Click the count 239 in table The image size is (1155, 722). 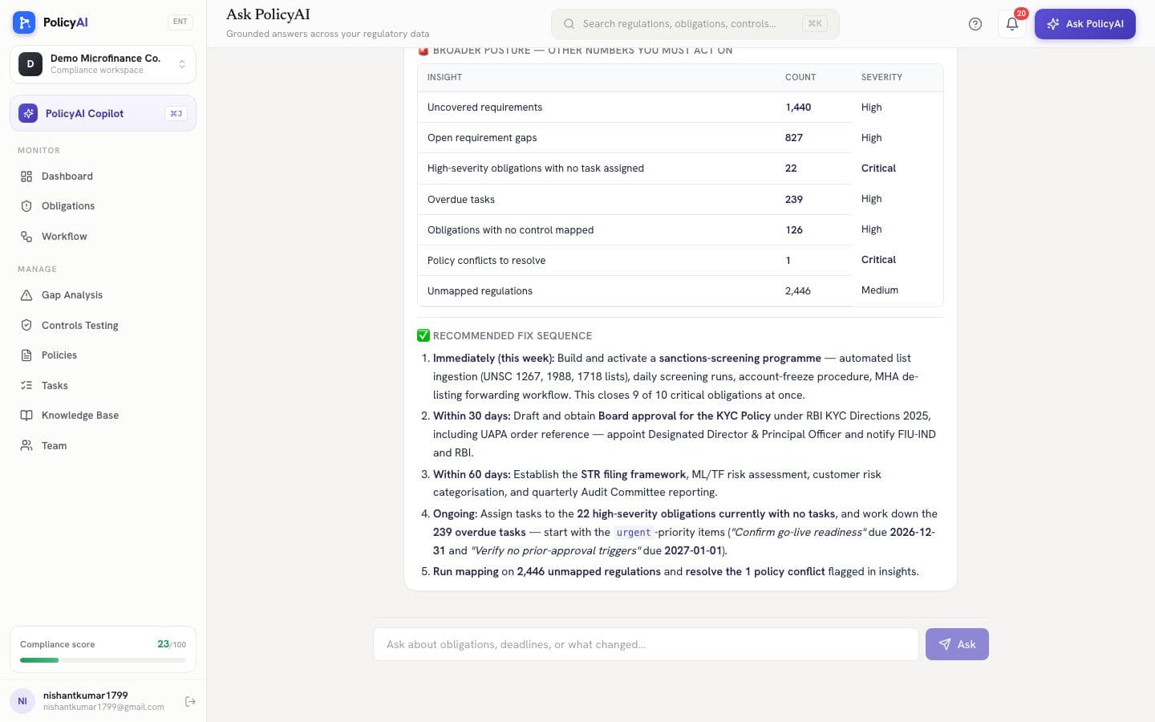(794, 199)
